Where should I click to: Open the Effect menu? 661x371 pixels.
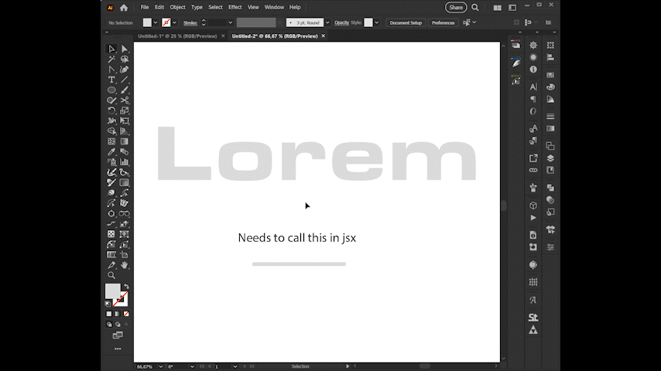coord(235,7)
